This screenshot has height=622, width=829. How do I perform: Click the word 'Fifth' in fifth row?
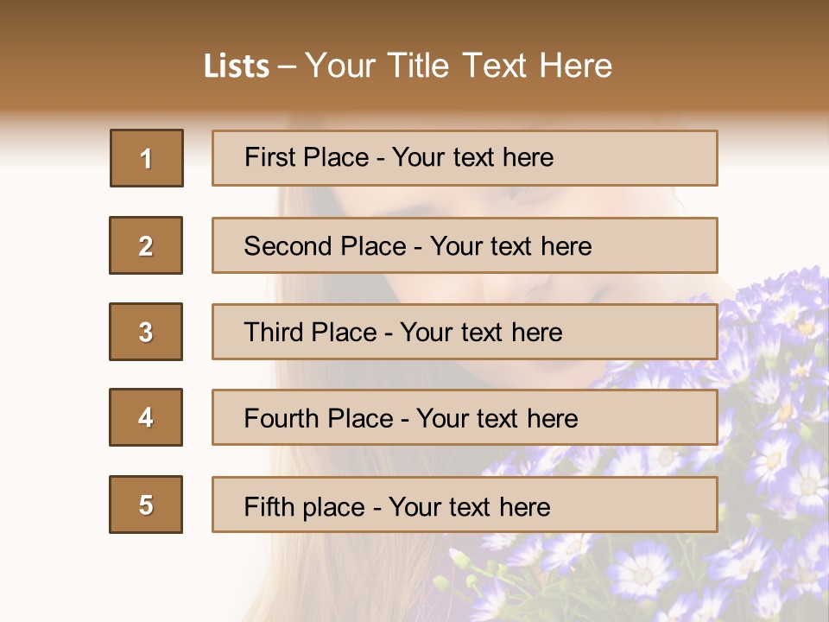point(269,506)
